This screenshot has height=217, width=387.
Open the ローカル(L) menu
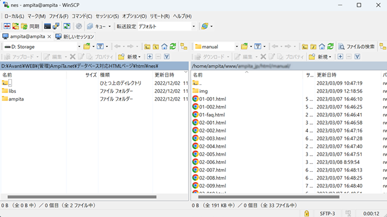[x=14, y=16]
